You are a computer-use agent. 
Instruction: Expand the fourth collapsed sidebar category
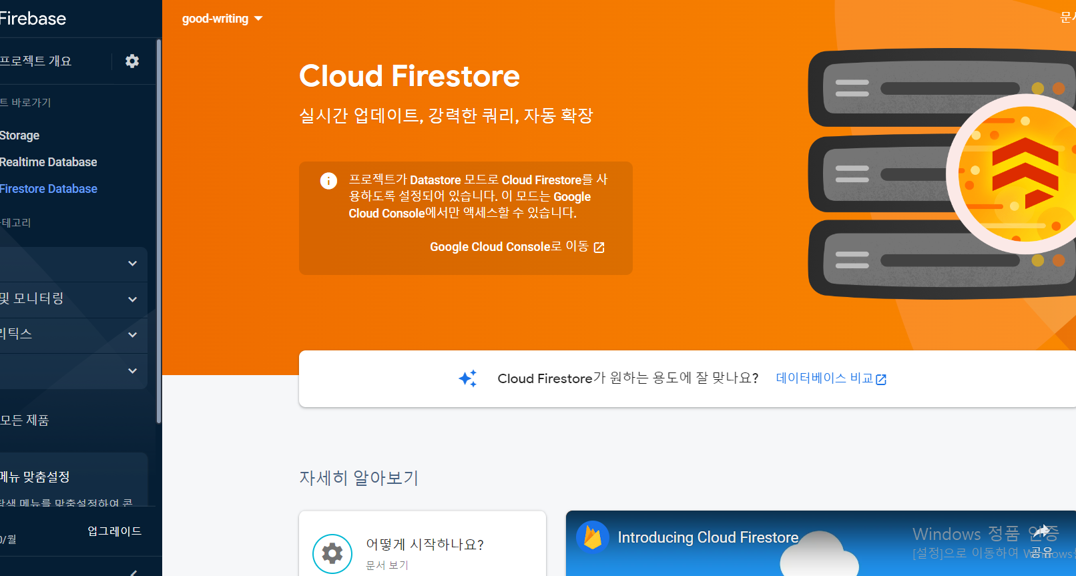click(x=133, y=370)
